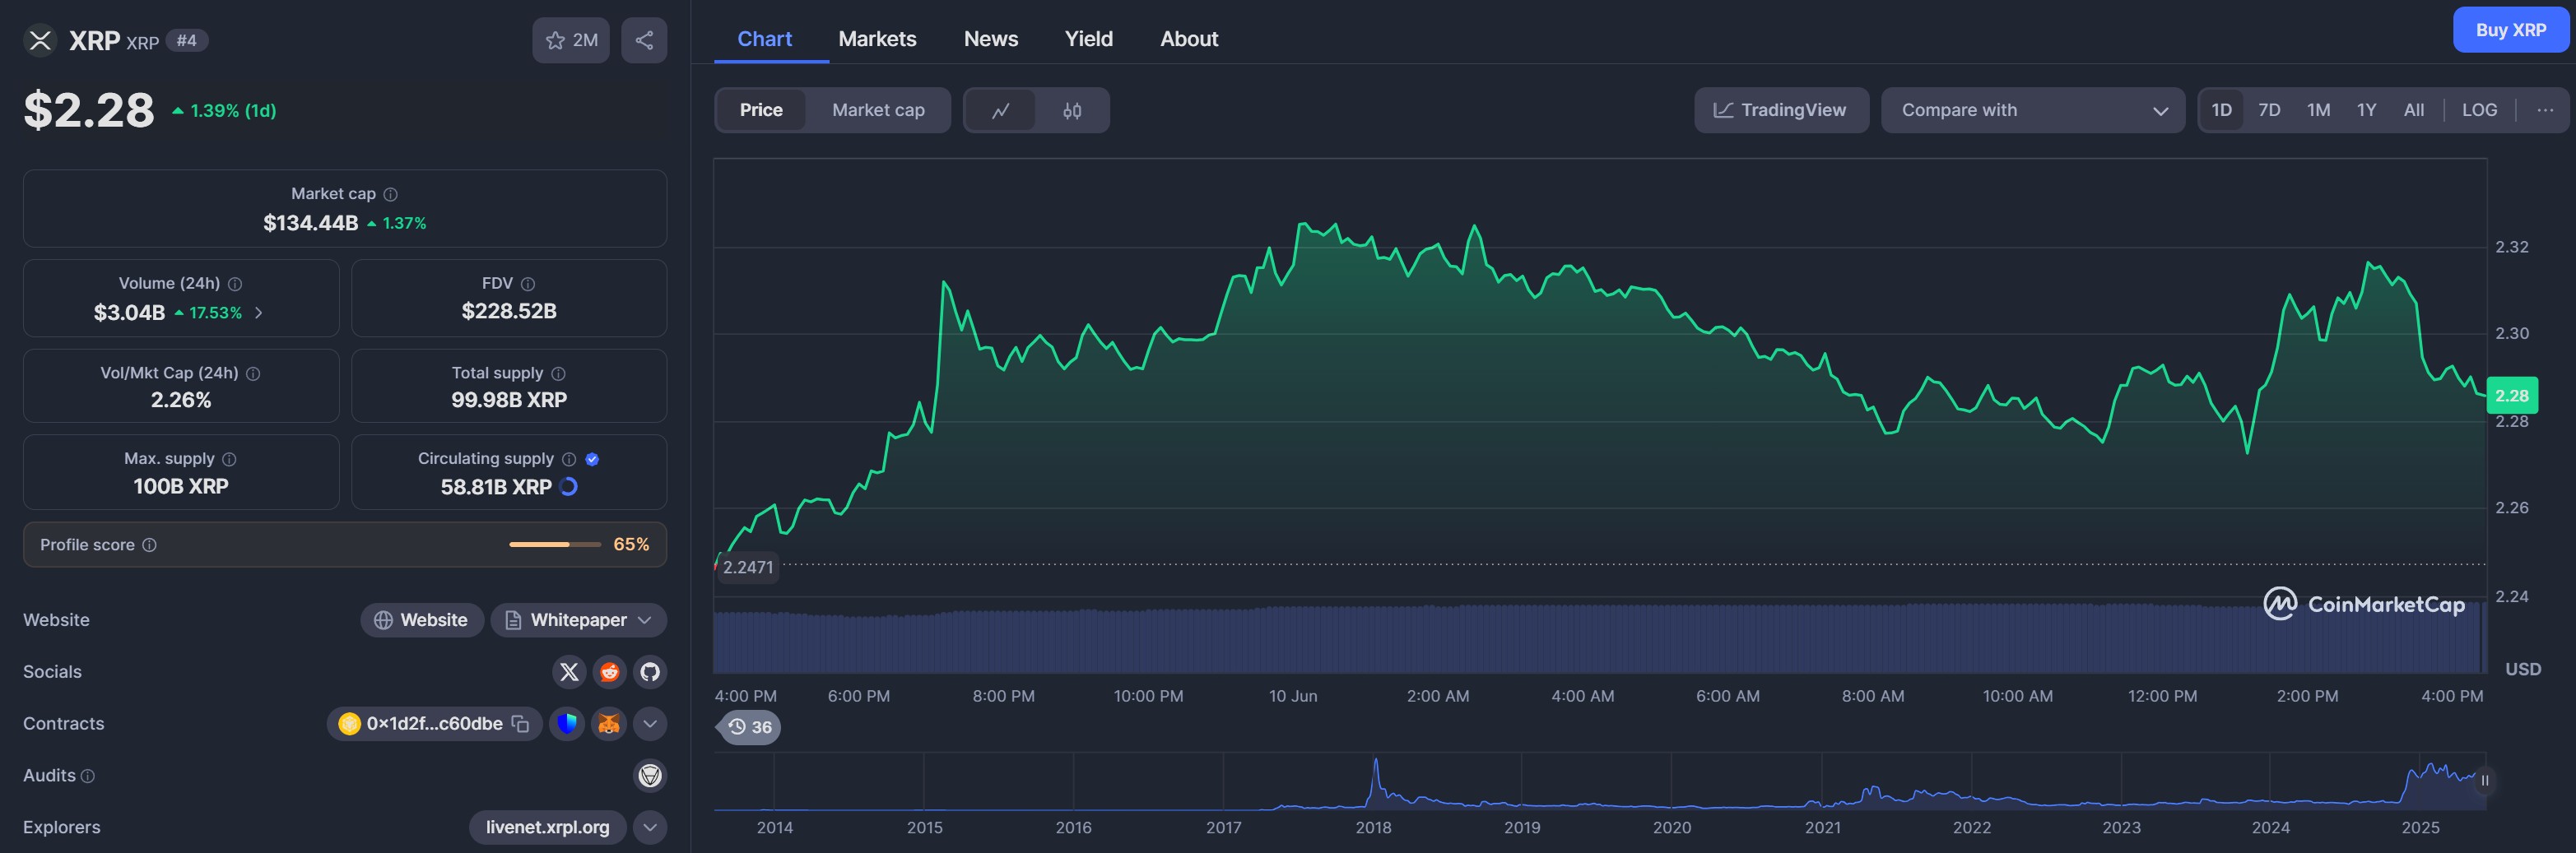Open the share icon button
Image resolution: width=2576 pixels, height=853 pixels.
[x=644, y=40]
